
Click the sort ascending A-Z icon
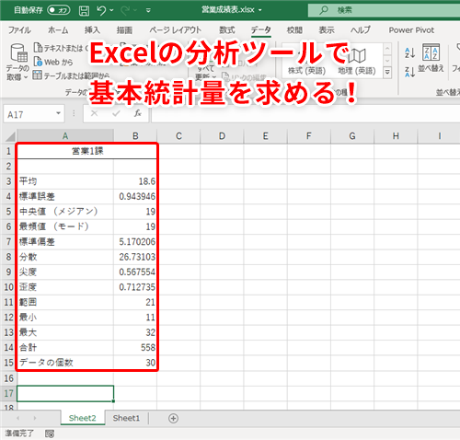click(x=409, y=52)
